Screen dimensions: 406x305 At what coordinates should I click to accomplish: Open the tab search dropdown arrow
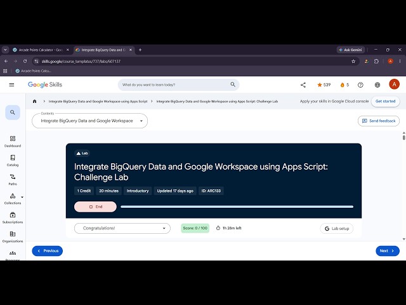point(5,50)
